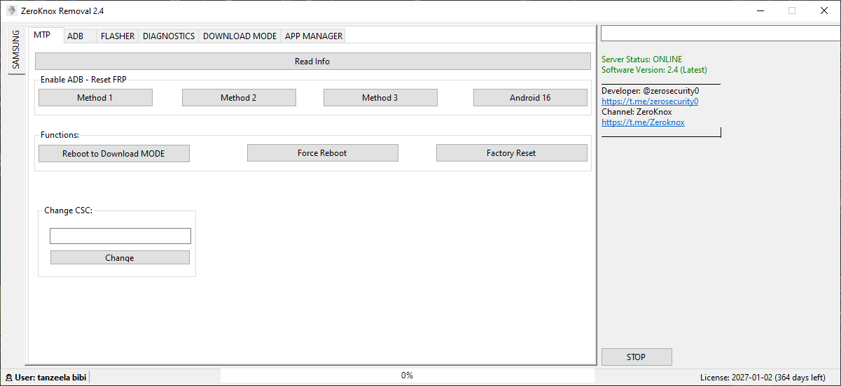
Task: Click 'Developer: @zerosecurity0' text
Action: pos(650,91)
